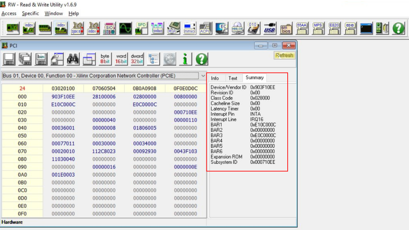Viewport: 409px width, 230px height.
Task: Select register cell E0C0000C
Action: (x=145, y=104)
